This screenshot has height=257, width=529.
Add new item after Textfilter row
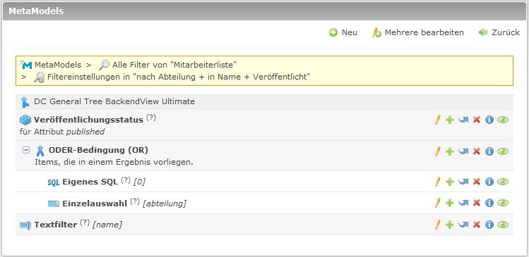(450, 225)
